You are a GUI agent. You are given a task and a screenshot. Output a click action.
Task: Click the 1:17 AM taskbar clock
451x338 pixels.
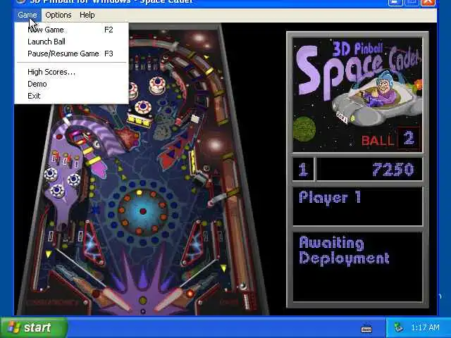(425, 327)
